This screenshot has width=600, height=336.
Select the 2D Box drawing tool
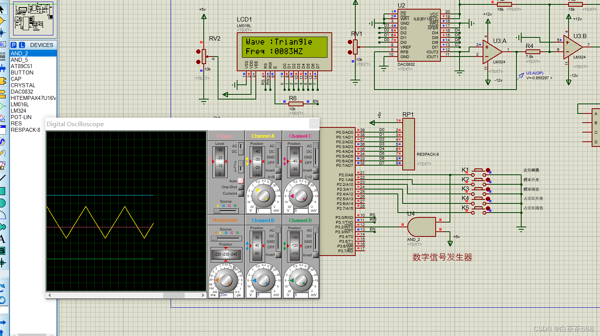[2, 191]
